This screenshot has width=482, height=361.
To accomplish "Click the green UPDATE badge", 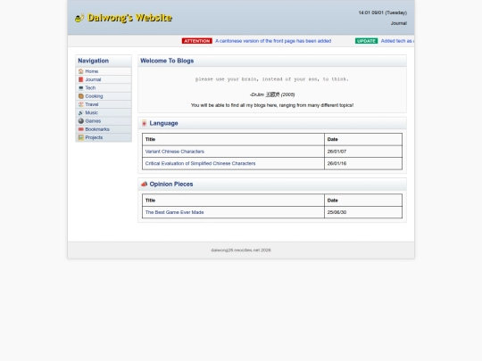I will [366, 41].
